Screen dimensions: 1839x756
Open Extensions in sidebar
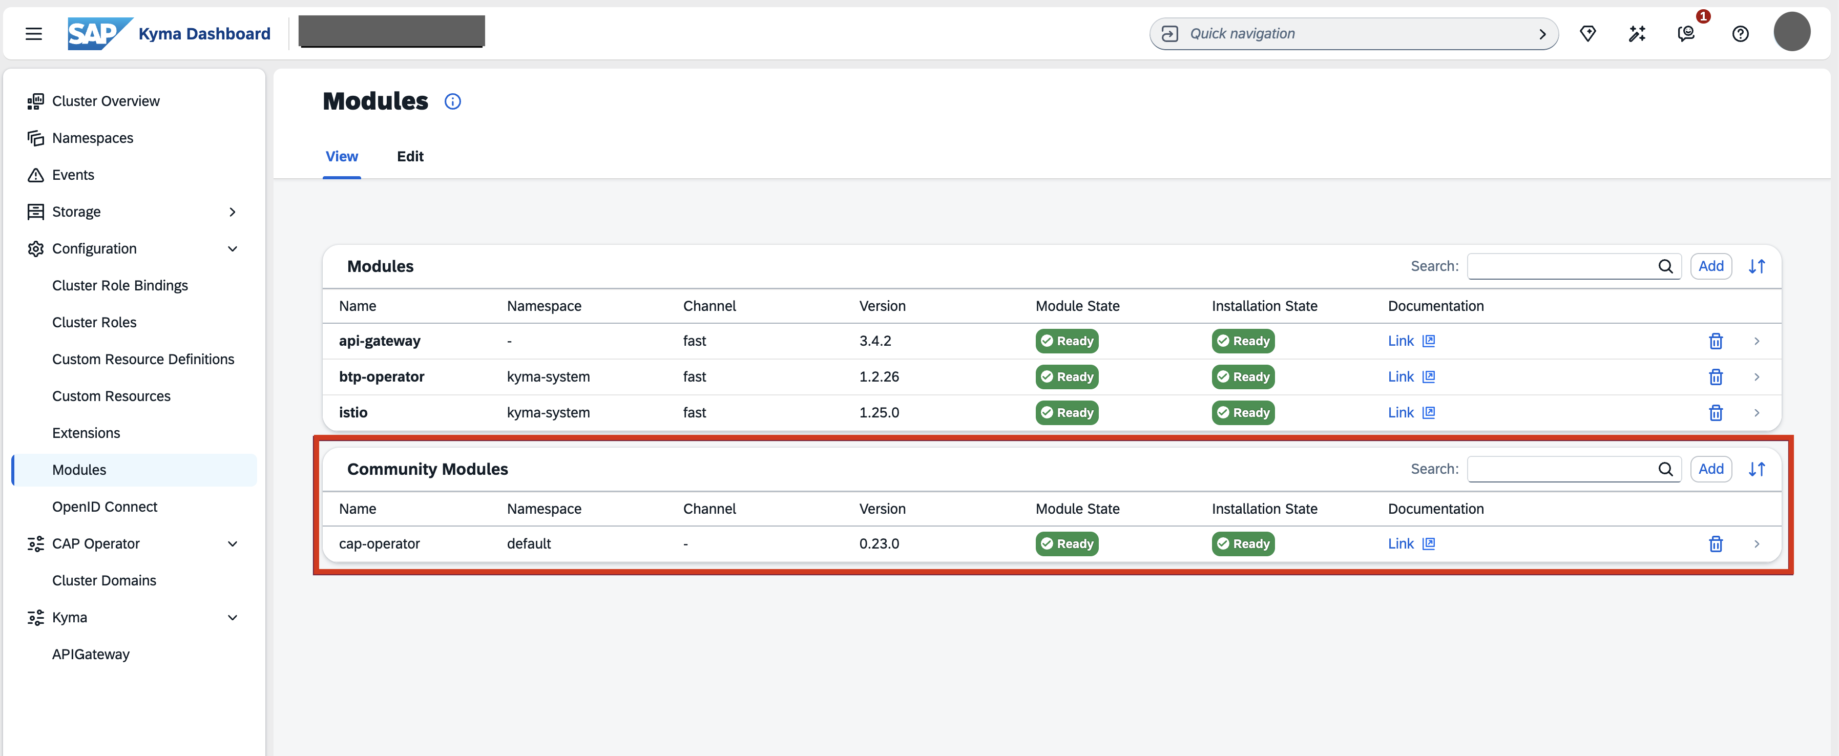86,433
